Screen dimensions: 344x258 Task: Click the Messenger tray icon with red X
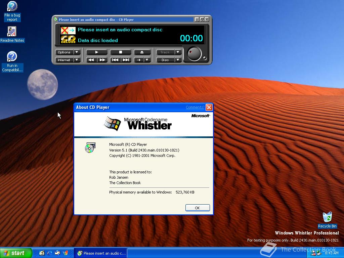point(313,254)
